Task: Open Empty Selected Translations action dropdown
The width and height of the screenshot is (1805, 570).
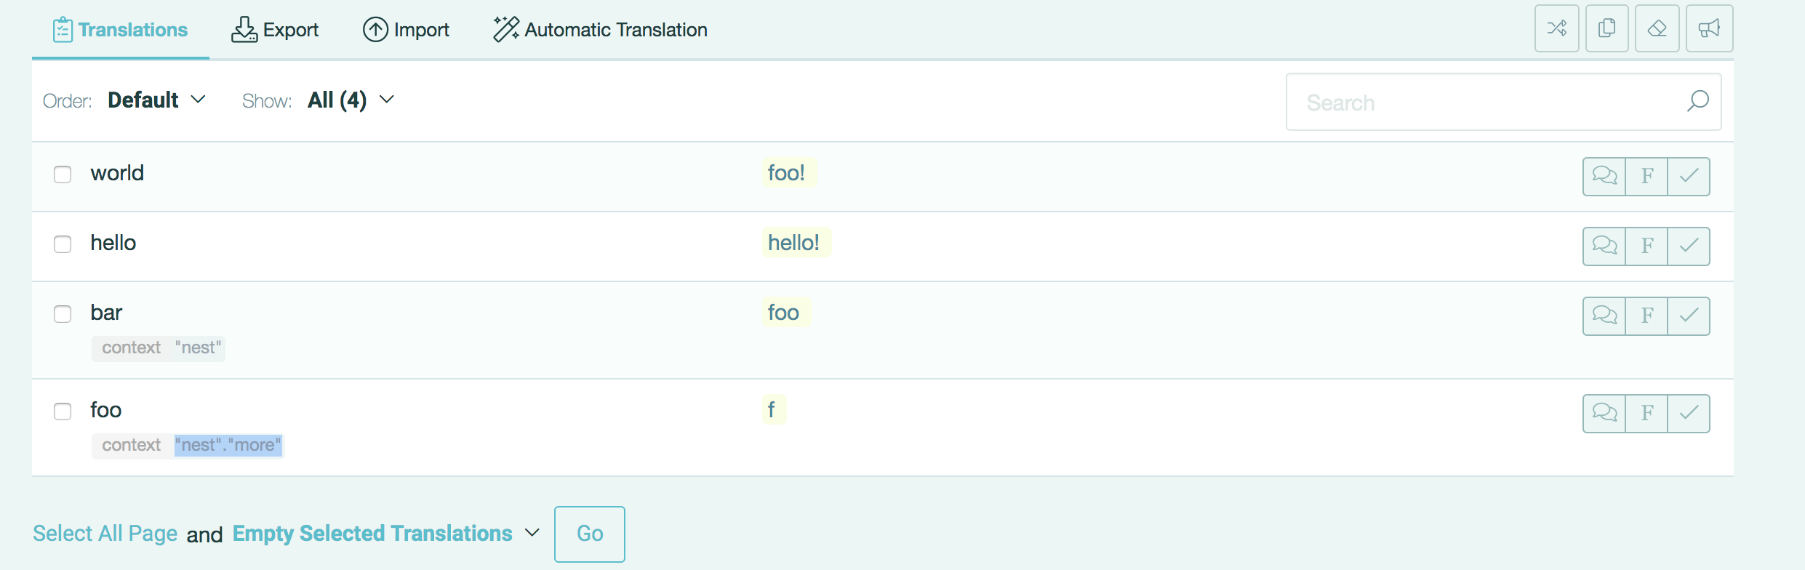Action: point(385,534)
